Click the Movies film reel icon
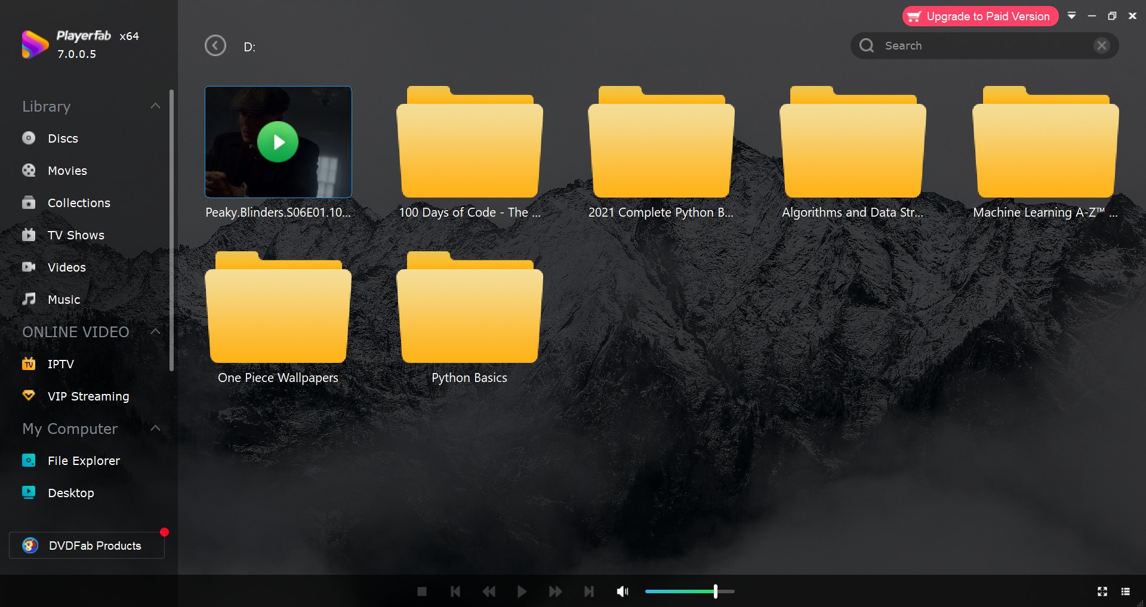The height and width of the screenshot is (607, 1146). click(29, 170)
